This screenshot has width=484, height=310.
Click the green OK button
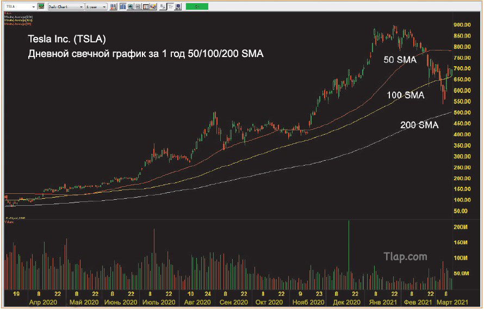[197, 7]
